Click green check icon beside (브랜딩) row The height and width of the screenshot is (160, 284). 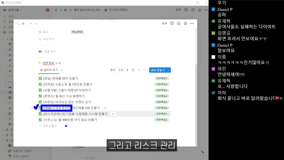point(40,102)
